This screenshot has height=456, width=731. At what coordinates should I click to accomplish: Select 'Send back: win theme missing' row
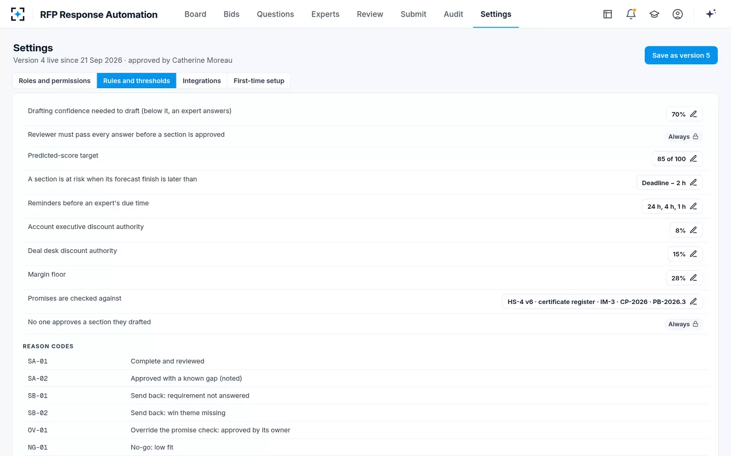tap(365, 413)
